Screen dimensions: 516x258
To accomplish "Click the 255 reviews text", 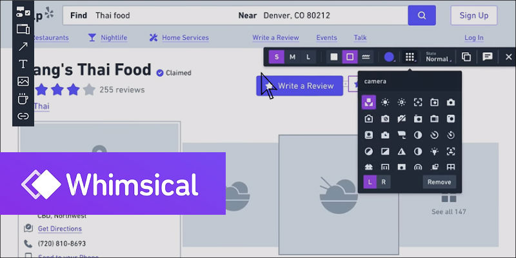I will [x=122, y=90].
